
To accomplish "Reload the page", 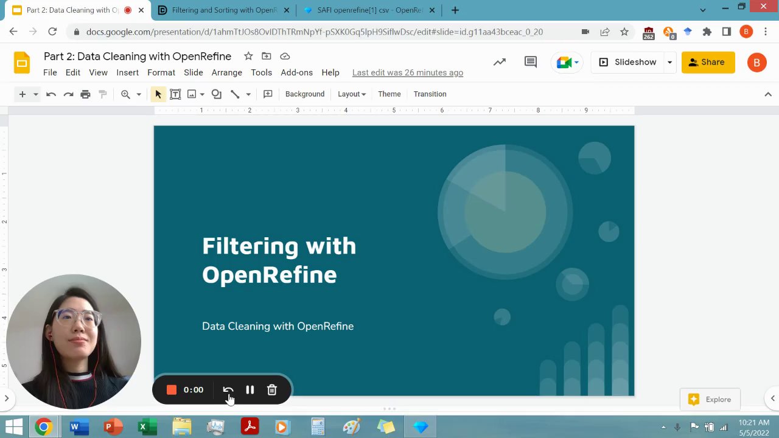I will pos(52,32).
